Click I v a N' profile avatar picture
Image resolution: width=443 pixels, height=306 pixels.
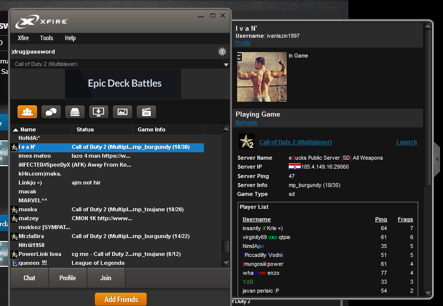261,77
